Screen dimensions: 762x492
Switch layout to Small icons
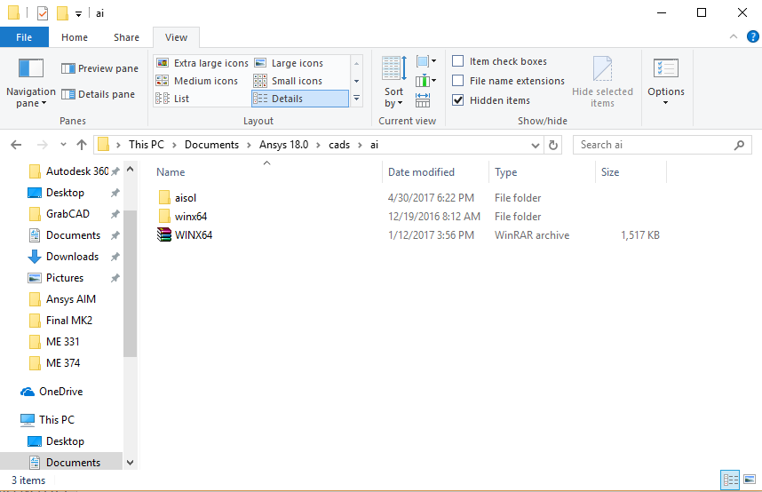click(288, 81)
